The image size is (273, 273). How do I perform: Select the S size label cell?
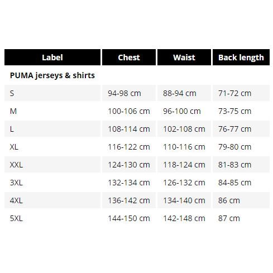(52, 93)
